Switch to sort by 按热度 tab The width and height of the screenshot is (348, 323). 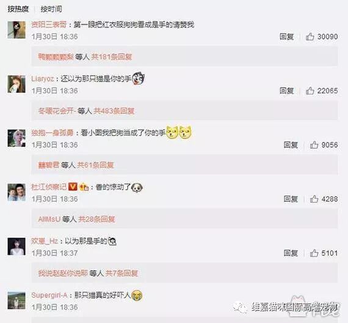click(x=18, y=9)
